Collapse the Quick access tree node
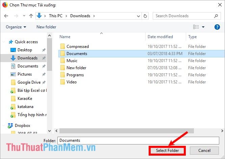The image size is (225, 159). [x=4, y=42]
